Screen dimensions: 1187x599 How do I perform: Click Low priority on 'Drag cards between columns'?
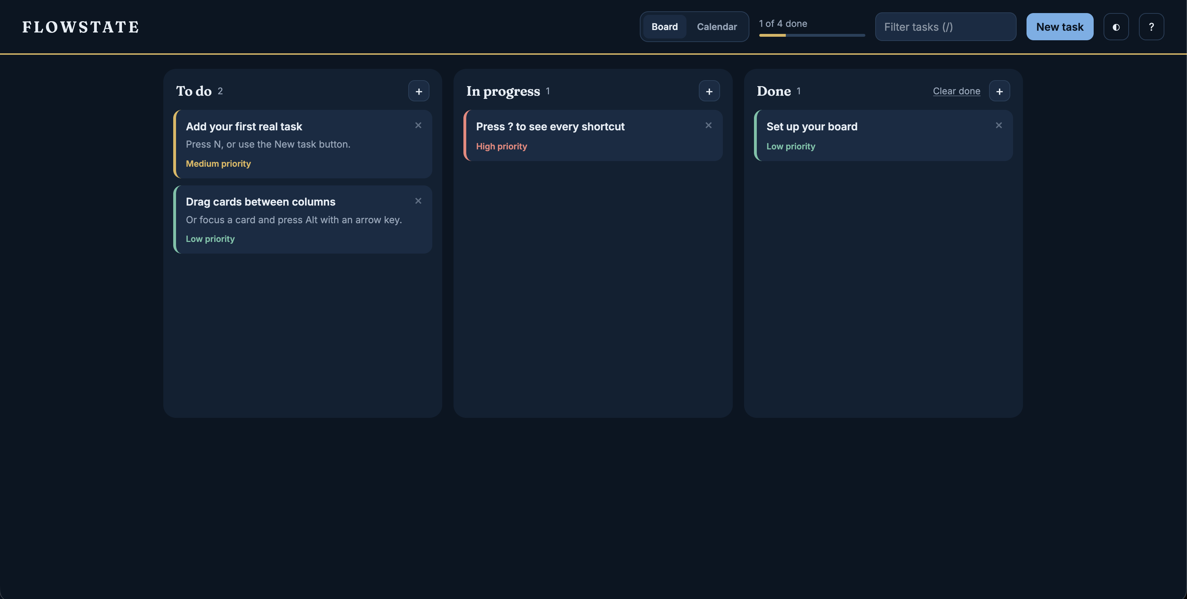[210, 239]
